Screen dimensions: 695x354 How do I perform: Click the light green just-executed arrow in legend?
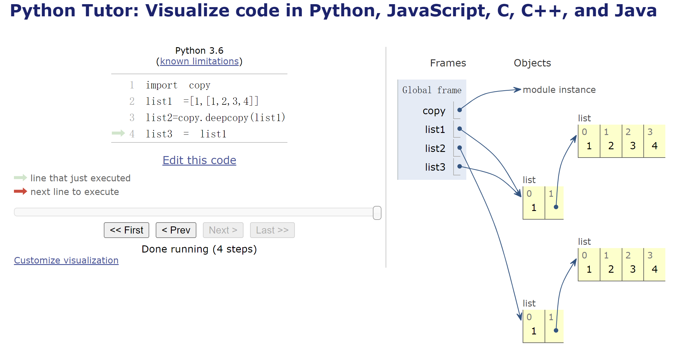click(x=20, y=178)
